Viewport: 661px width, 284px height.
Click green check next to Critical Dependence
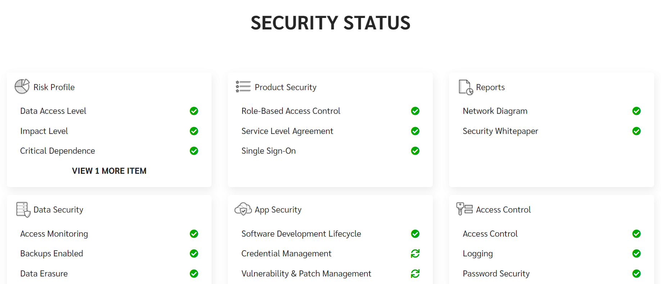(x=194, y=151)
